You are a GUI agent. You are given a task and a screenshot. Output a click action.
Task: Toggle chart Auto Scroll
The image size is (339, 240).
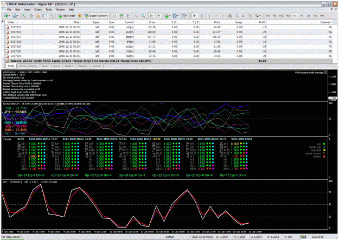coord(151,16)
